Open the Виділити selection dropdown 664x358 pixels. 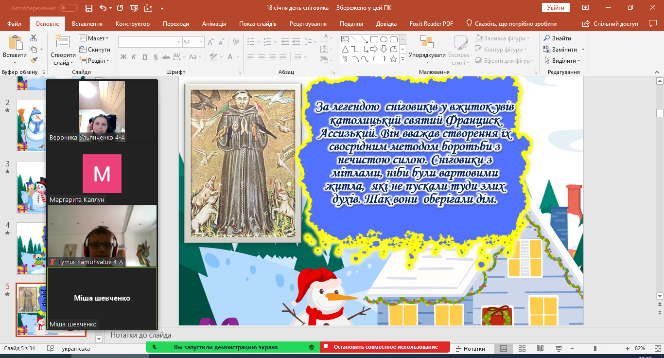coord(562,61)
